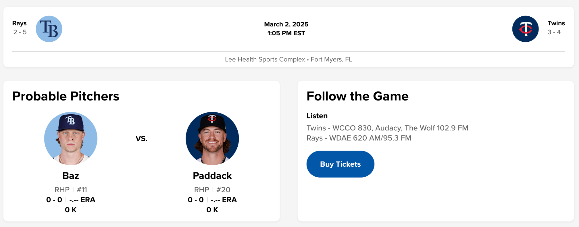Click Baz's RHP #11 position line
Image resolution: width=579 pixels, height=227 pixels.
(71, 190)
